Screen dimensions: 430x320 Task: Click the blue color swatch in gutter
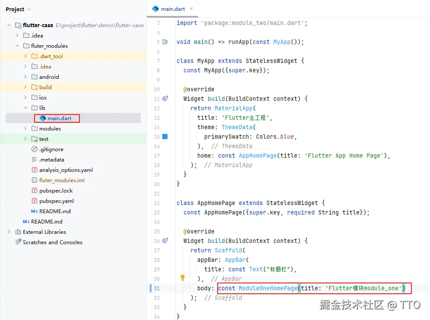coord(165,137)
